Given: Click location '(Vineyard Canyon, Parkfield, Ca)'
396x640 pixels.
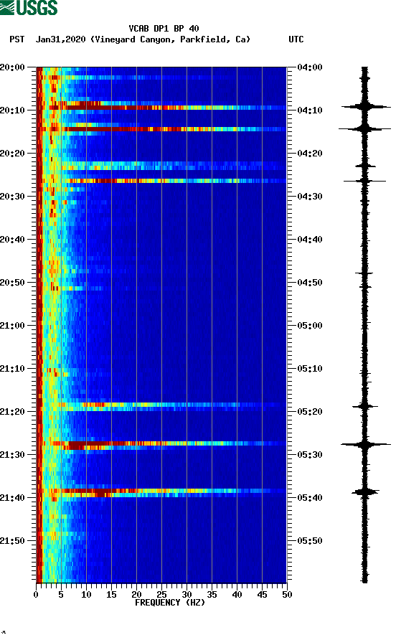Looking at the screenshot, I should tap(170, 39).
